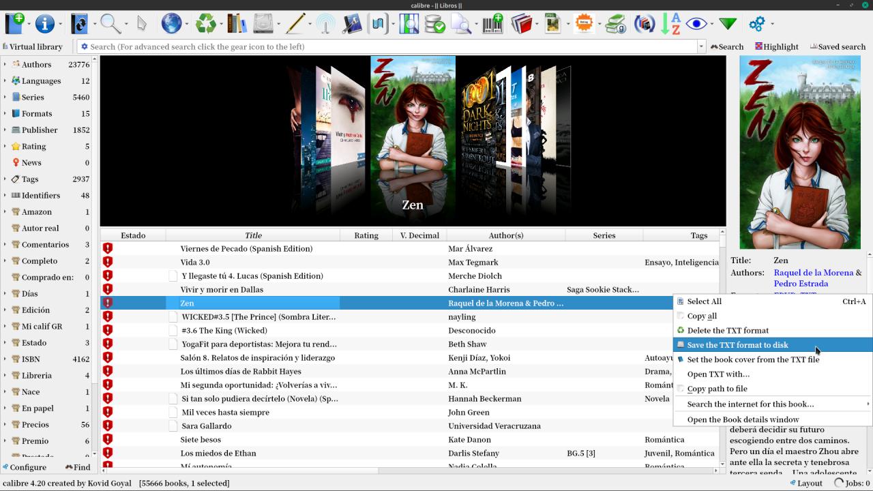Click the Virtual library button

(x=33, y=46)
